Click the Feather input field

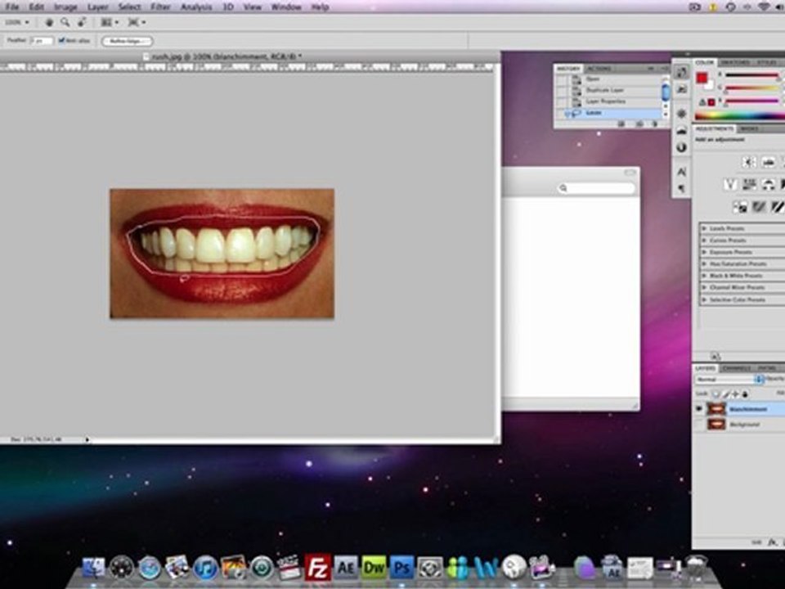coord(42,41)
